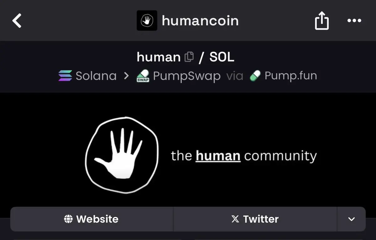Image resolution: width=376 pixels, height=240 pixels.
Task: Open the Pump.fun source link
Action: pyautogui.click(x=291, y=76)
